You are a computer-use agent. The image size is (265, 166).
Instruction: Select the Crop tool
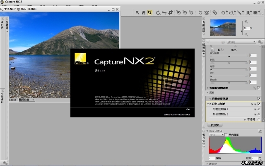(171, 12)
